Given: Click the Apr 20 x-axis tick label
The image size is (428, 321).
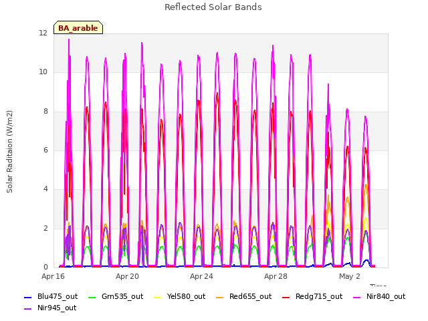Looking at the screenshot, I should (127, 276).
